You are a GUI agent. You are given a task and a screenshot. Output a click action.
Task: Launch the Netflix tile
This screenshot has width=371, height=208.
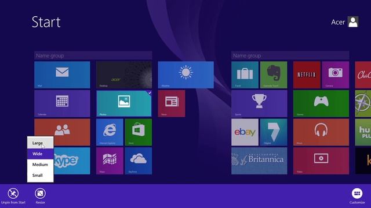[307, 75]
